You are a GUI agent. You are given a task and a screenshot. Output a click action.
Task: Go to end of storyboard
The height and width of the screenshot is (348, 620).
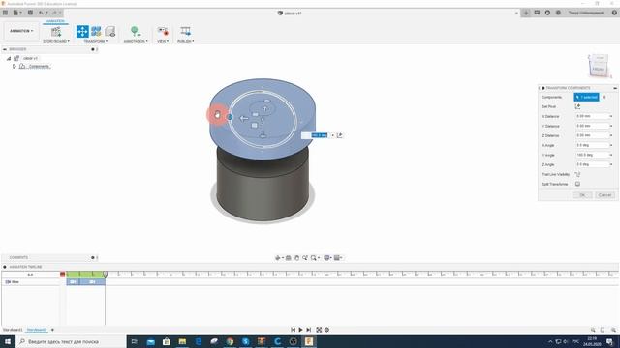[x=309, y=330]
